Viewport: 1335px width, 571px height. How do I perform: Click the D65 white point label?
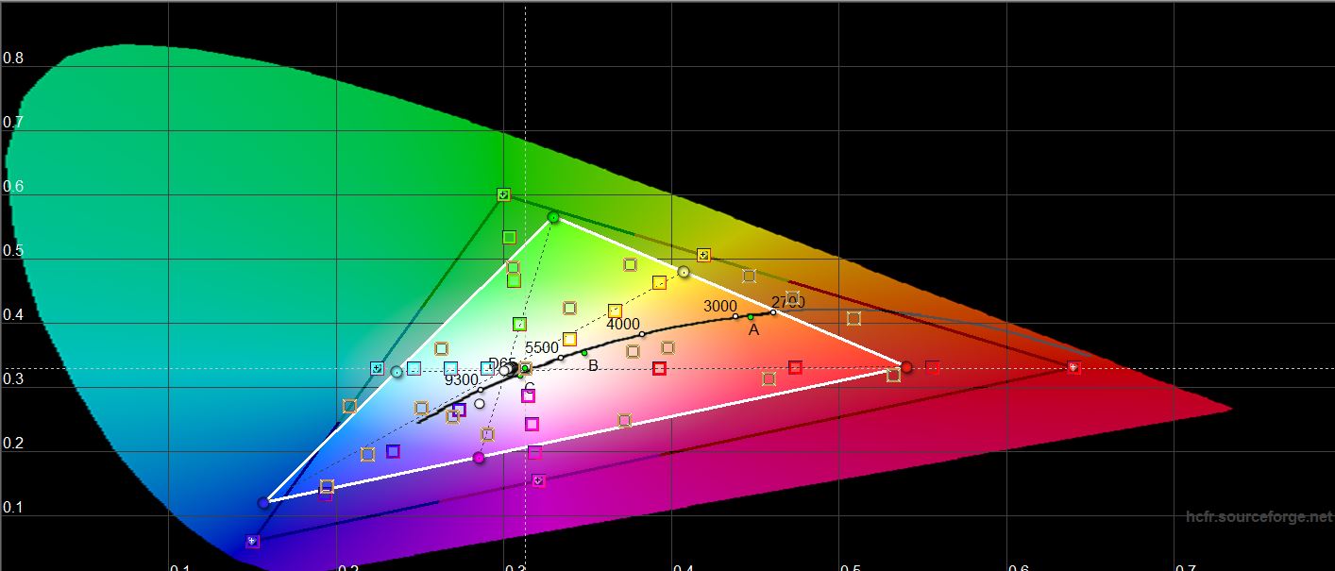502,364
